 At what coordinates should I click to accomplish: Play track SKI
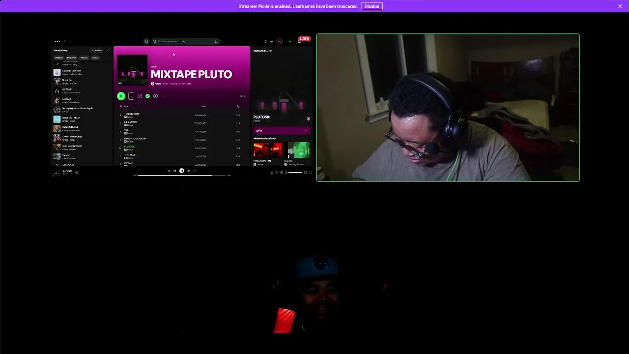click(x=181, y=132)
